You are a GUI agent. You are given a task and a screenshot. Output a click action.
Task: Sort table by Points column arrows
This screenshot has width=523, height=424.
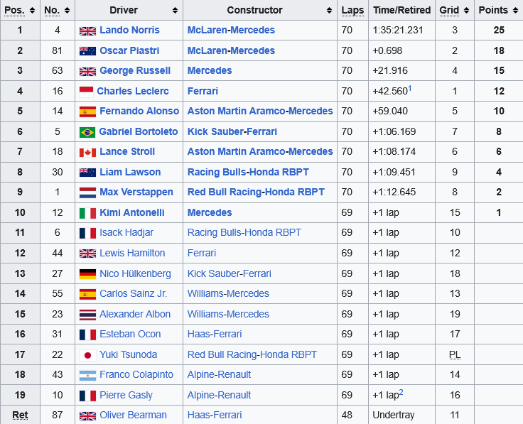516,11
